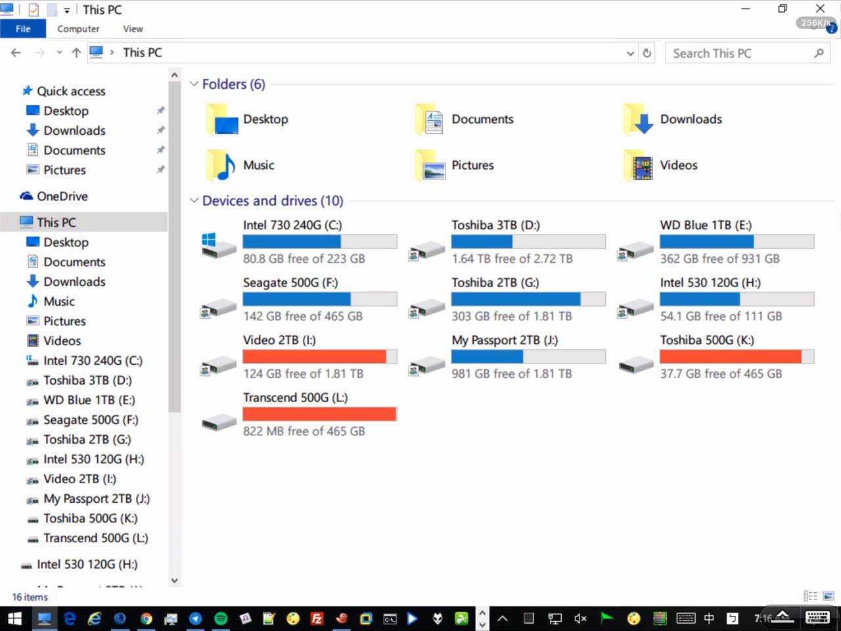Open Videos in the navigation pane
The width and height of the screenshot is (841, 631).
point(62,340)
